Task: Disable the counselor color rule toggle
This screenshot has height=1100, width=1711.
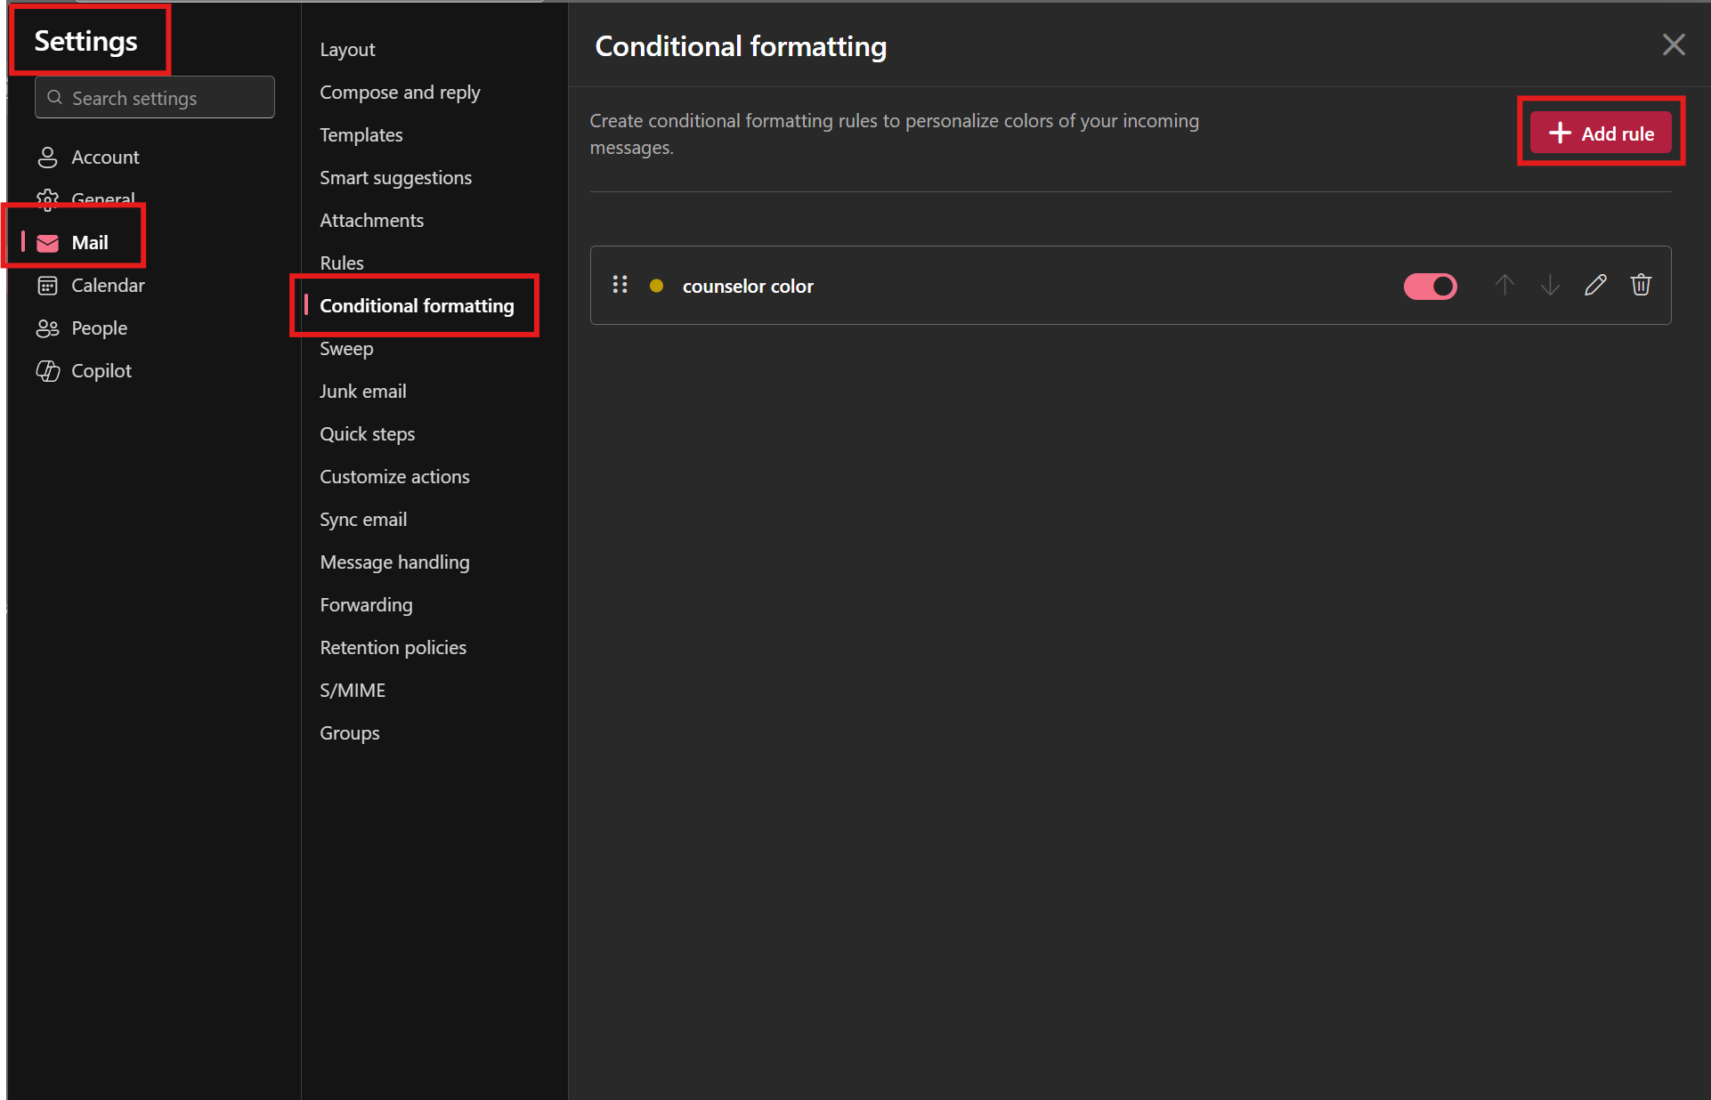Action: 1430,286
